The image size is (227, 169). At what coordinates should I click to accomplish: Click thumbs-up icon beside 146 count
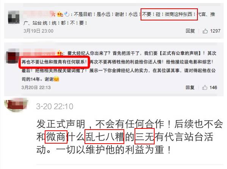pyautogui.click(x=205, y=87)
